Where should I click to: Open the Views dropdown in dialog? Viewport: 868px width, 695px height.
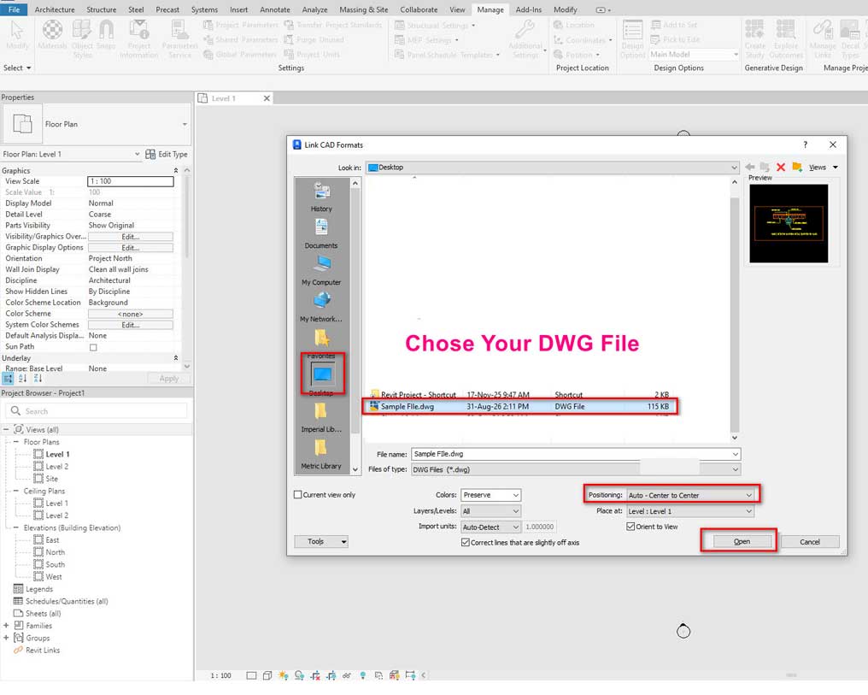coord(824,168)
